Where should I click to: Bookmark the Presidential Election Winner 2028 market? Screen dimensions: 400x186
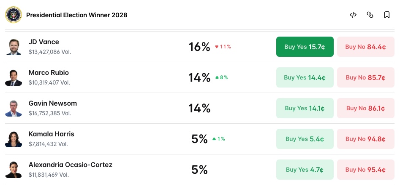(x=387, y=15)
